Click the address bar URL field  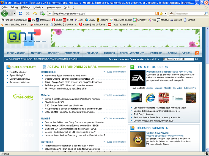104,13
